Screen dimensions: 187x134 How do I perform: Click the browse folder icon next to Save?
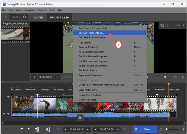point(161,129)
